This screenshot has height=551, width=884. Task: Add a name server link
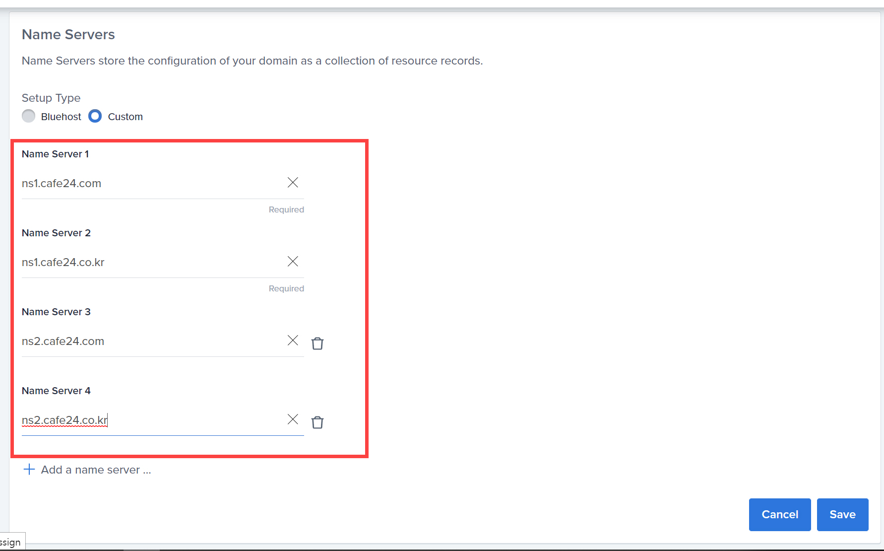point(96,470)
